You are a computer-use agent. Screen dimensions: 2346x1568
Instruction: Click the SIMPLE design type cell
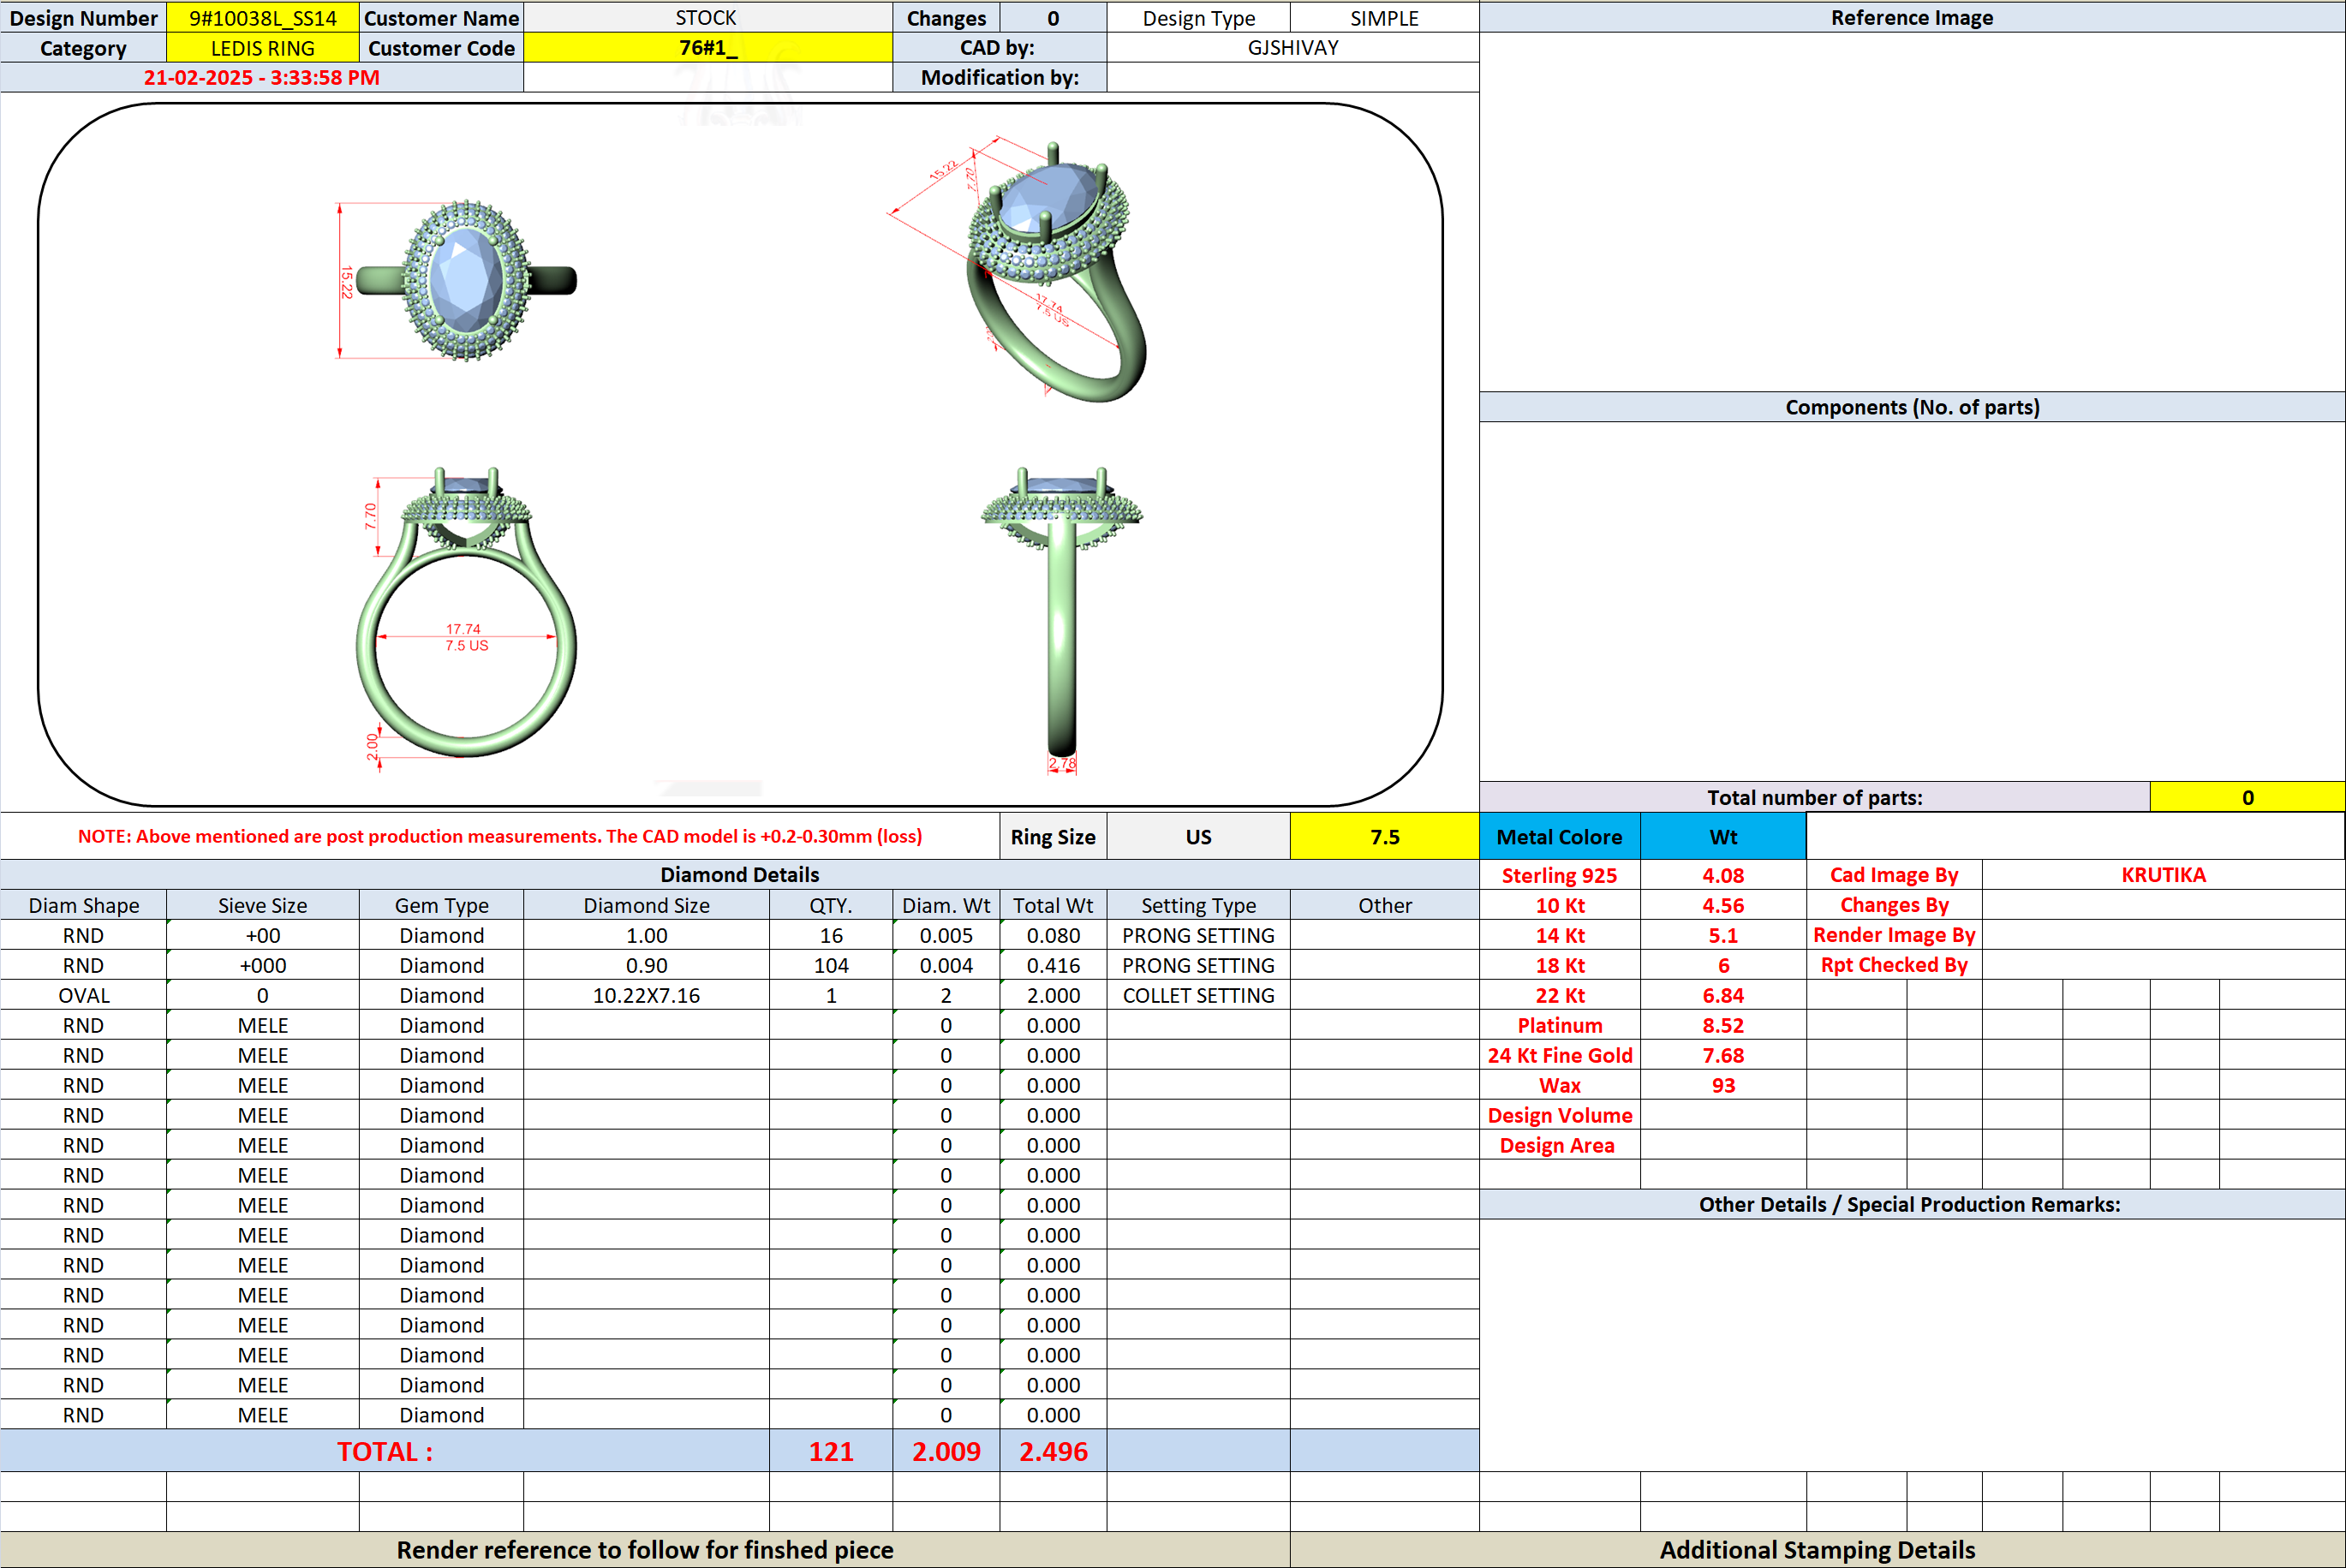pos(1384,18)
